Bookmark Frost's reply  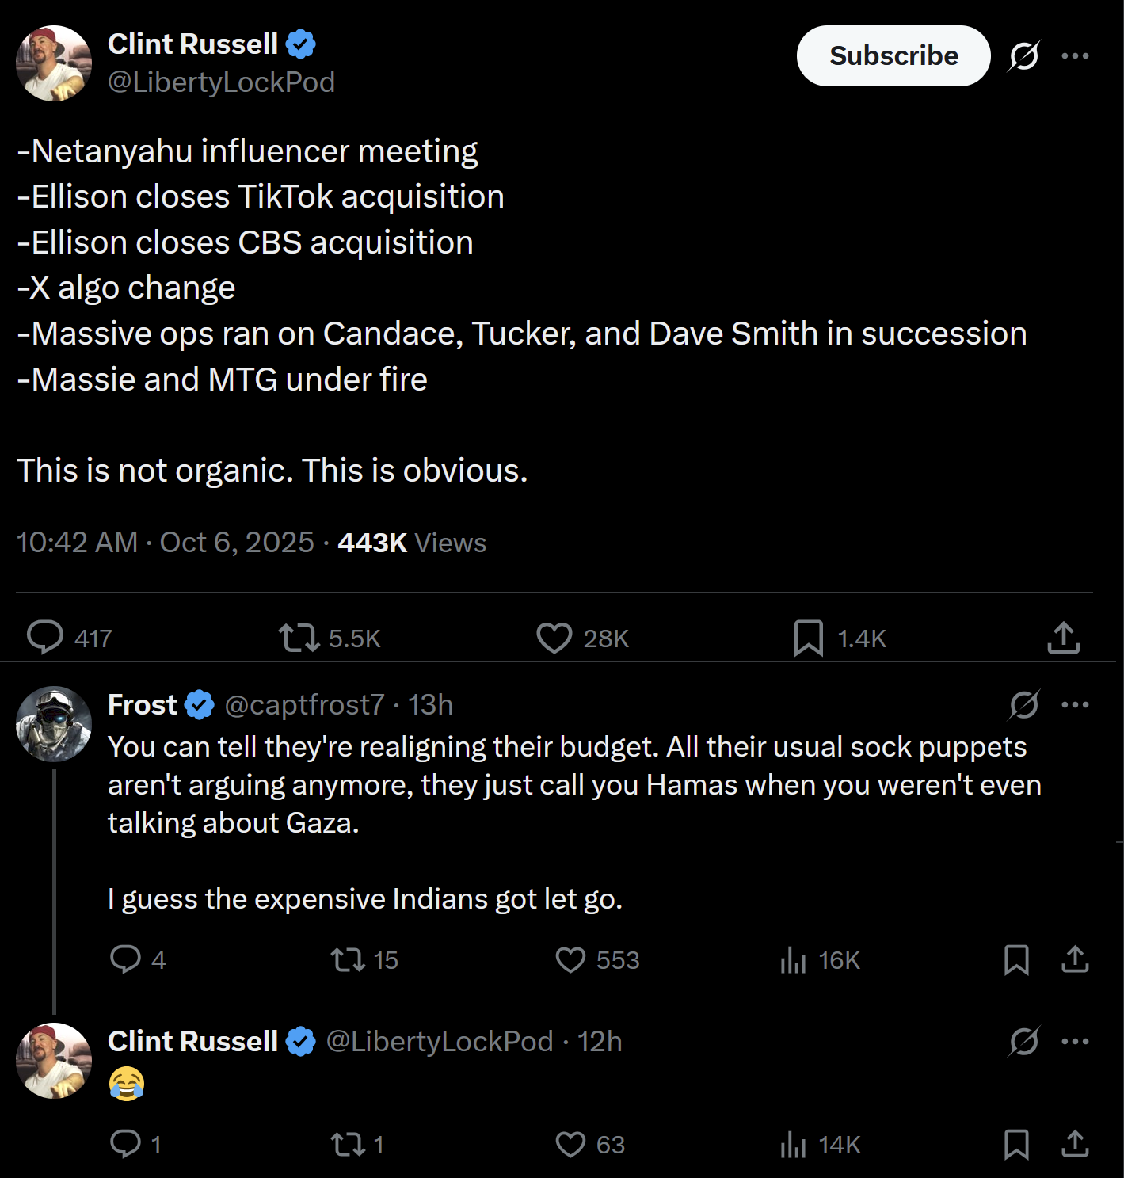1016,959
